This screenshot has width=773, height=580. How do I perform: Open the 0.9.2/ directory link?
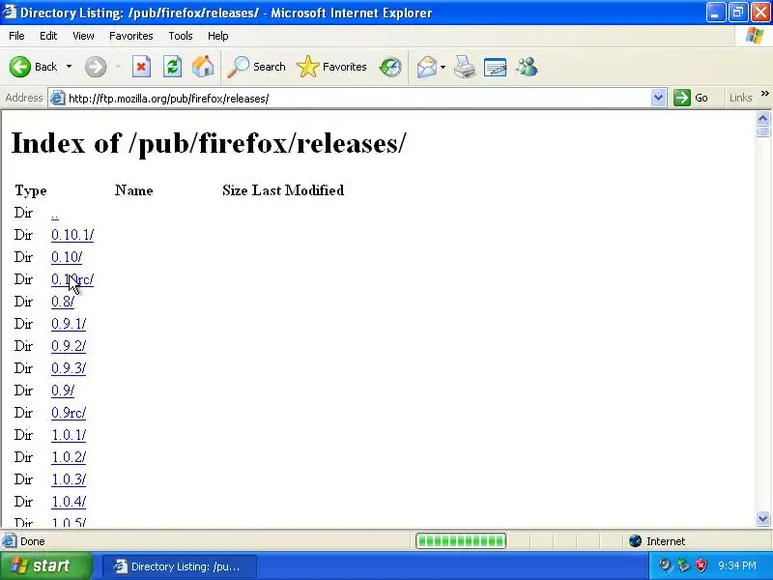(69, 346)
